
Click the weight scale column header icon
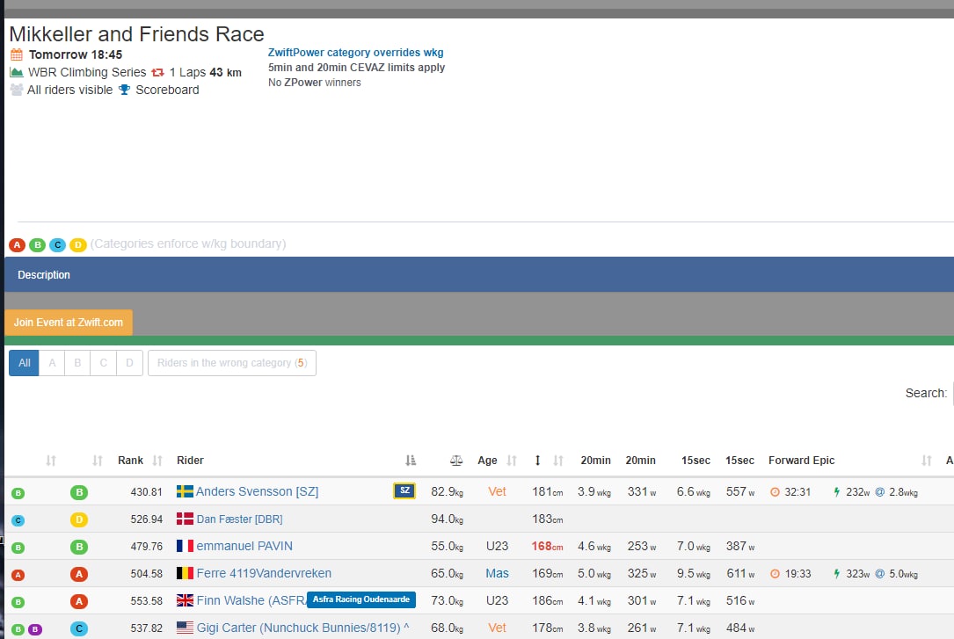(x=456, y=461)
